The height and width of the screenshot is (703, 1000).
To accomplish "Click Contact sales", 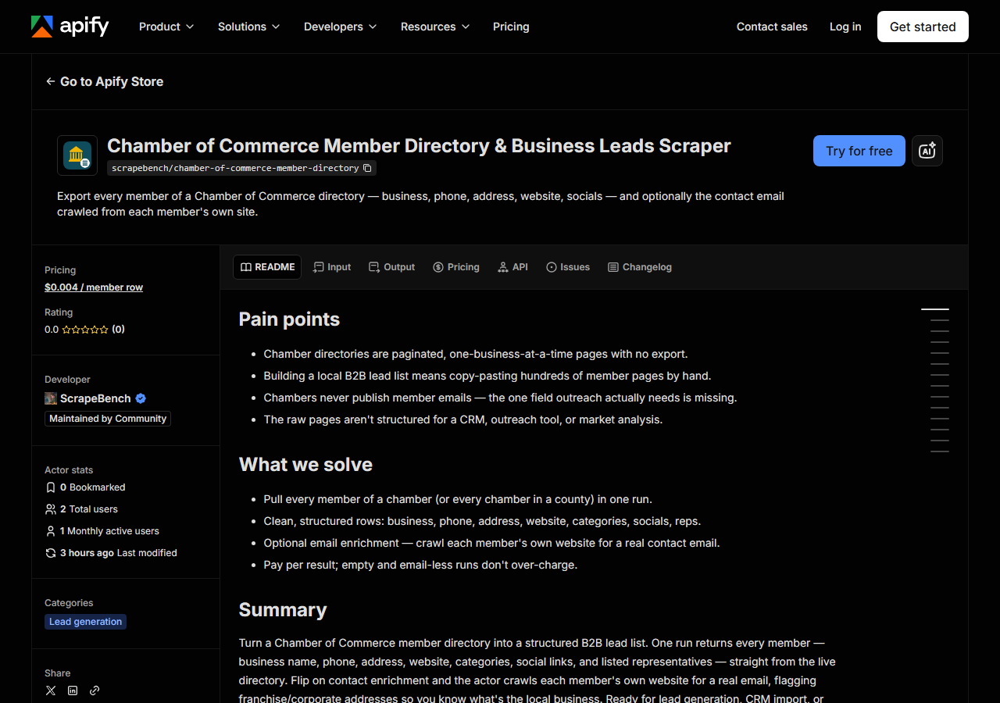I will coord(772,27).
